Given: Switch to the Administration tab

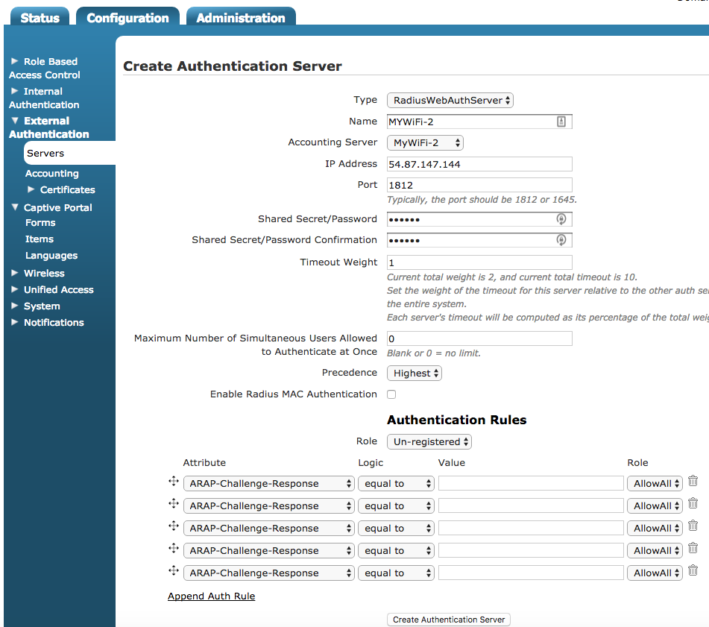Looking at the screenshot, I should pyautogui.click(x=241, y=17).
